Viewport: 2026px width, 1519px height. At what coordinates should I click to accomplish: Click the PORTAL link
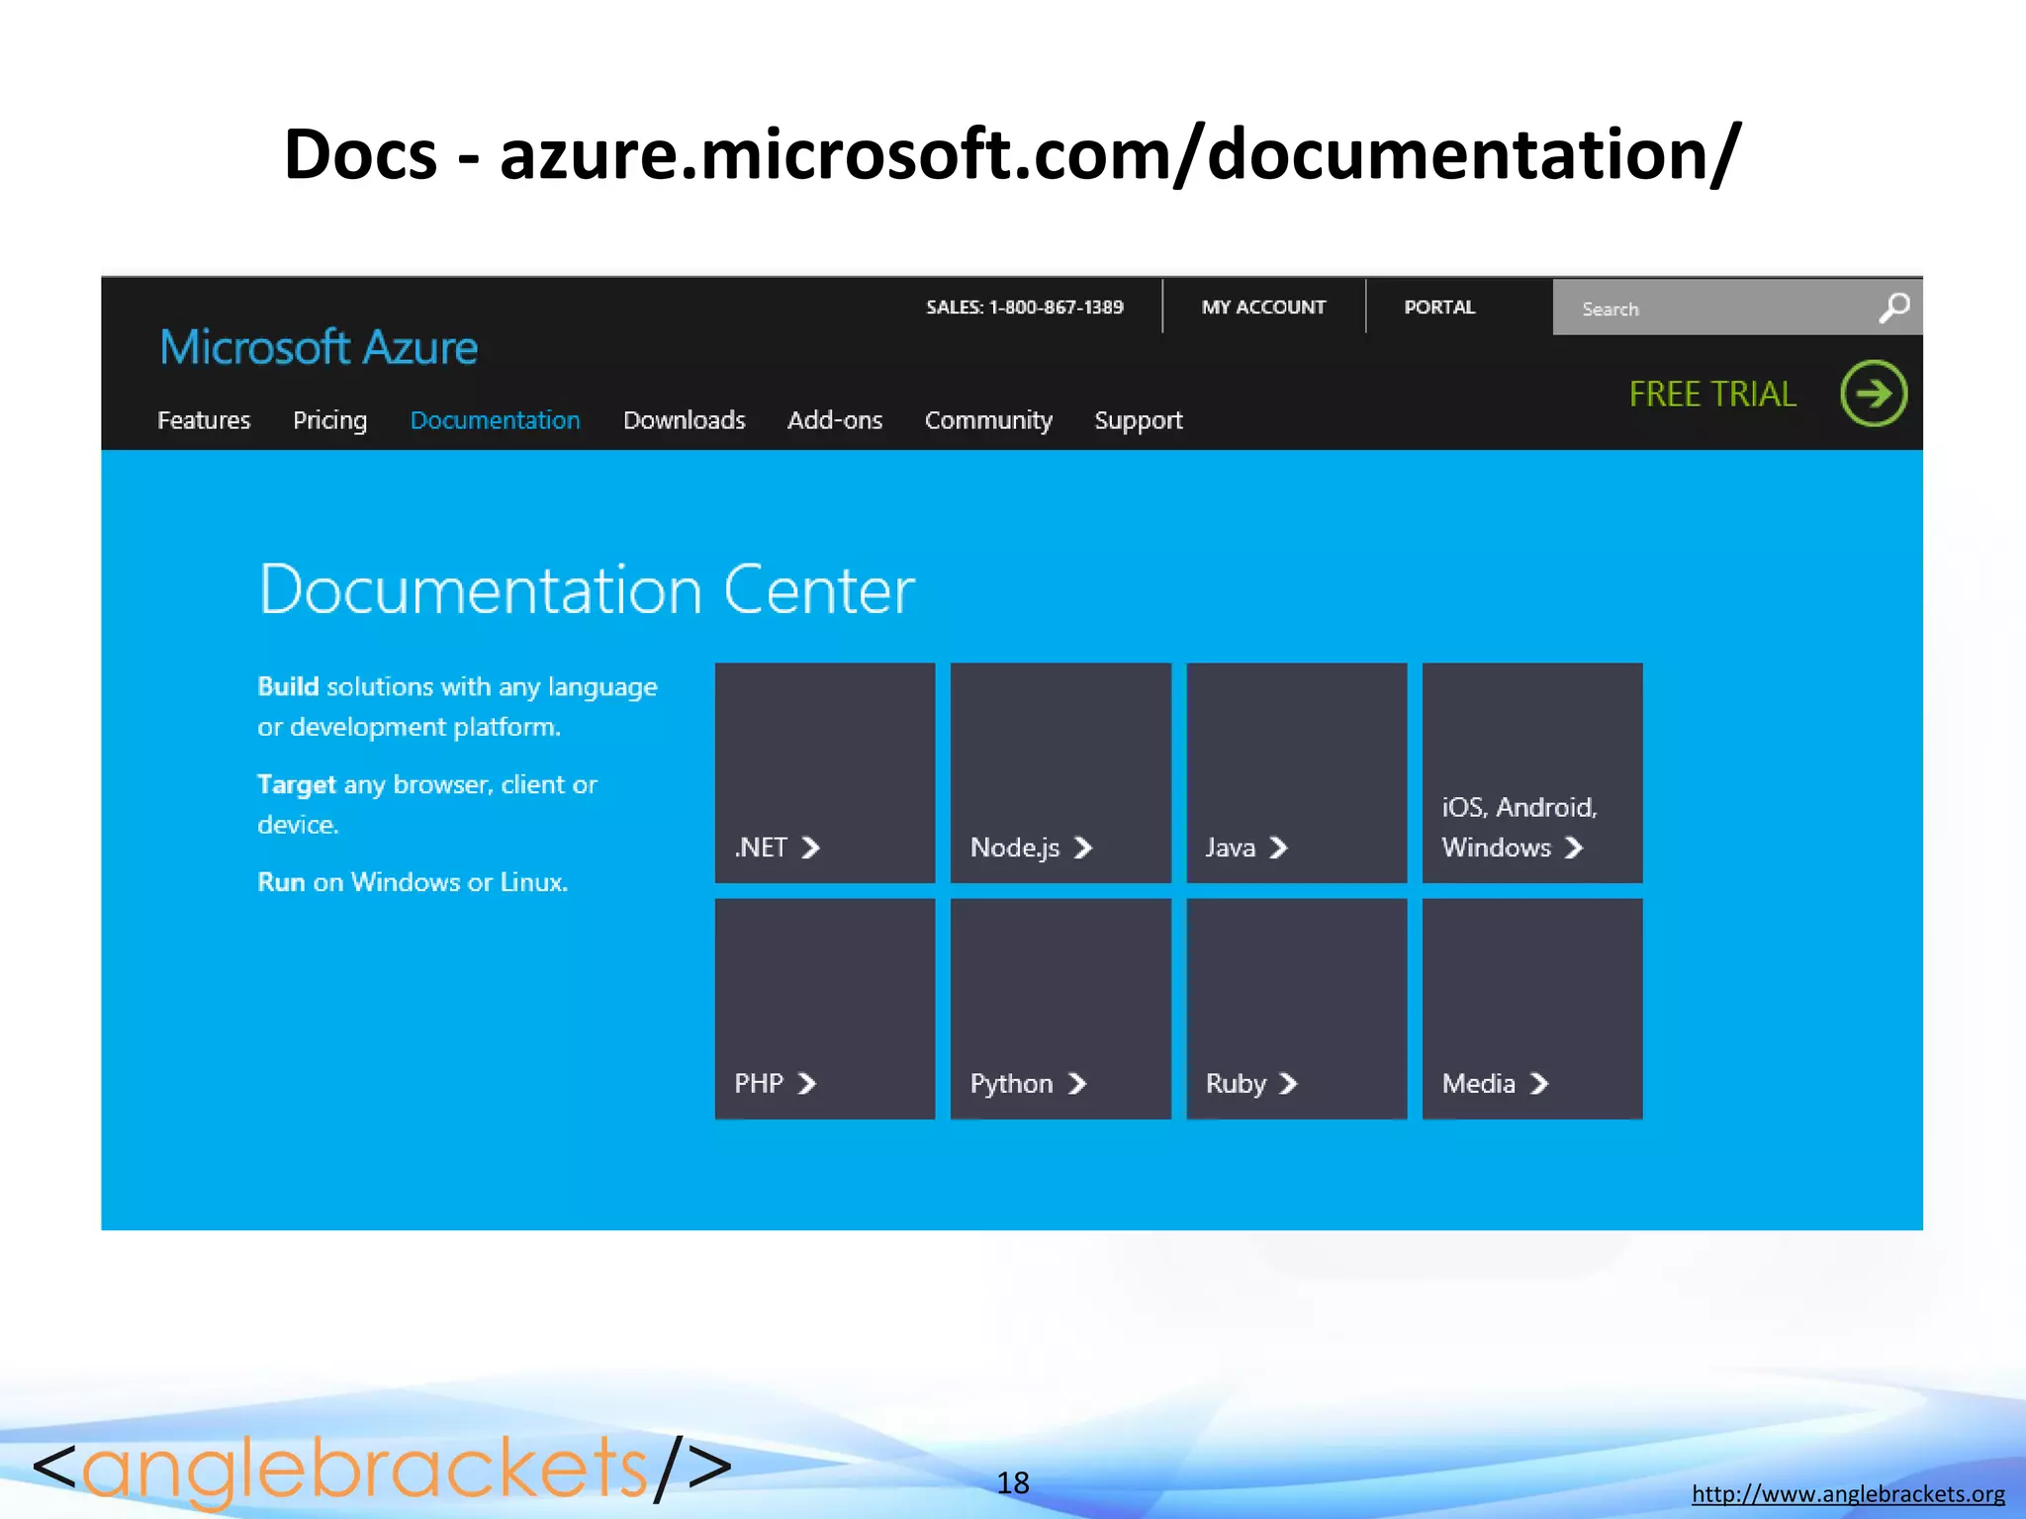tap(1439, 308)
